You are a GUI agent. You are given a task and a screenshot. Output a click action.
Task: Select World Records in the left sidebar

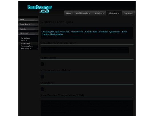pyautogui.click(x=28, y=24)
